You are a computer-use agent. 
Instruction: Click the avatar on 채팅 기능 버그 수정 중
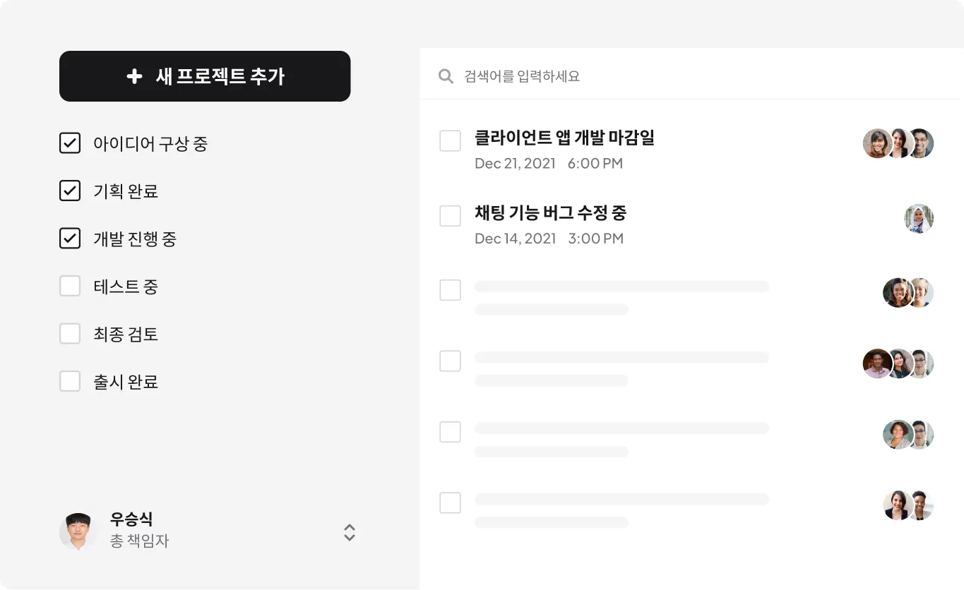pyautogui.click(x=919, y=219)
